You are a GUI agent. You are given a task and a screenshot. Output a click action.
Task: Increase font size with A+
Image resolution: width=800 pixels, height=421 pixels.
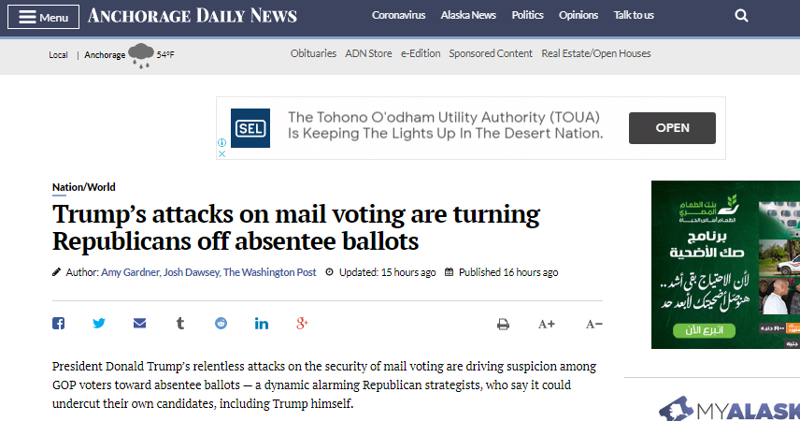coord(547,324)
